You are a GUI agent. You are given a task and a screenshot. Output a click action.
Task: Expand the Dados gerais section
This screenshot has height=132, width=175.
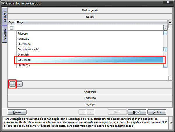(x=90, y=11)
